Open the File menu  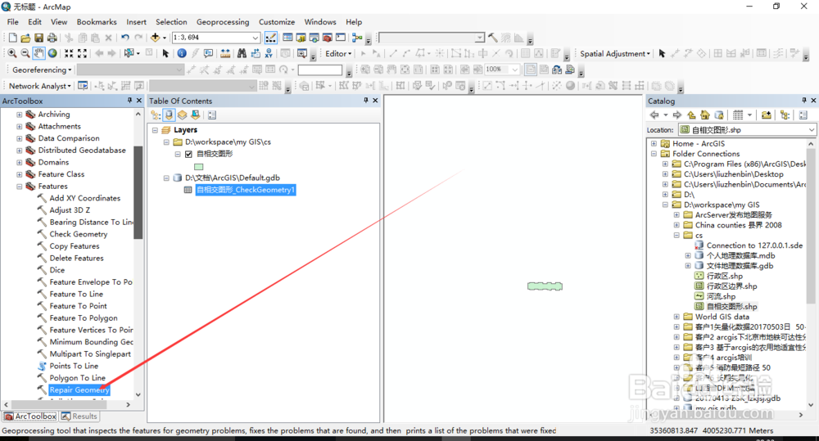(x=12, y=22)
